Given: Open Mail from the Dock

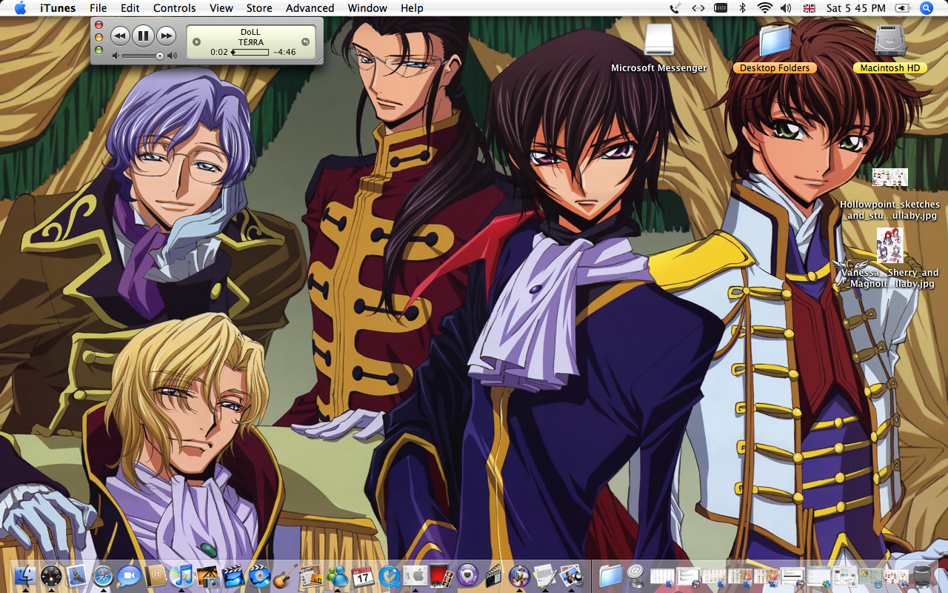Looking at the screenshot, I should pyautogui.click(x=77, y=575).
